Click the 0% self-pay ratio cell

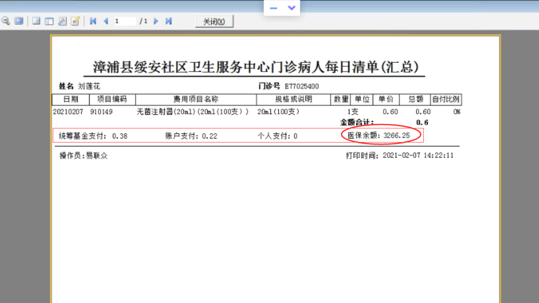point(457,112)
